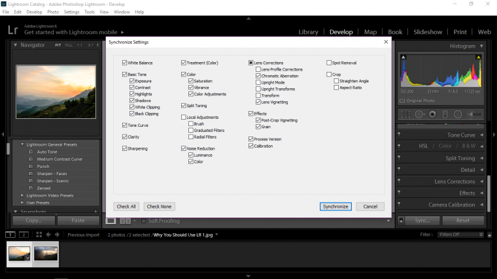Click the Copy... button
497x279 pixels.
coord(33,220)
